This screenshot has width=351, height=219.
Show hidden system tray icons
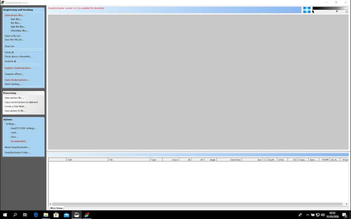click(x=307, y=215)
